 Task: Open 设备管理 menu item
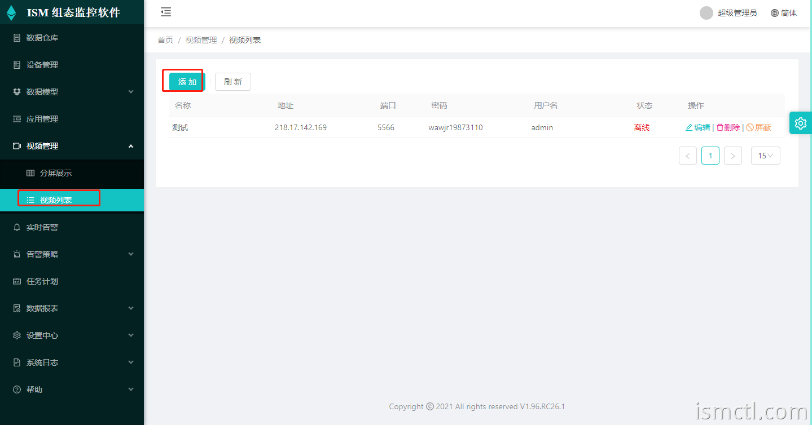click(x=72, y=65)
